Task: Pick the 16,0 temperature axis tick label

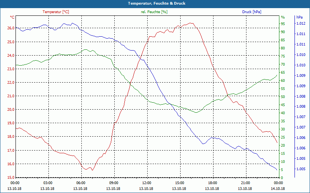Action: (x=11, y=164)
